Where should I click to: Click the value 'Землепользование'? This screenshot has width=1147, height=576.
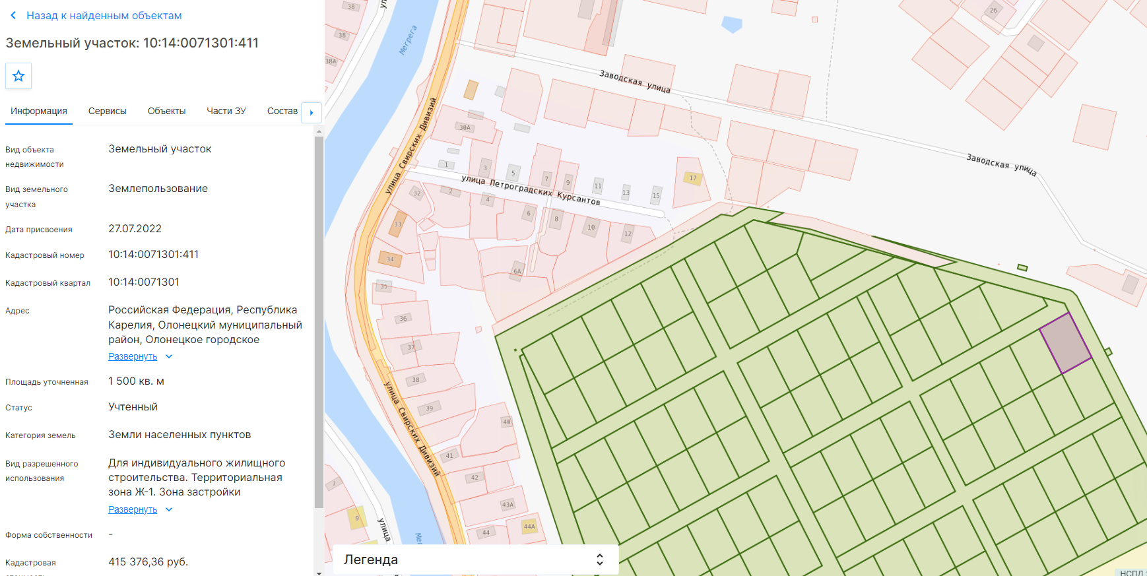[x=158, y=189]
